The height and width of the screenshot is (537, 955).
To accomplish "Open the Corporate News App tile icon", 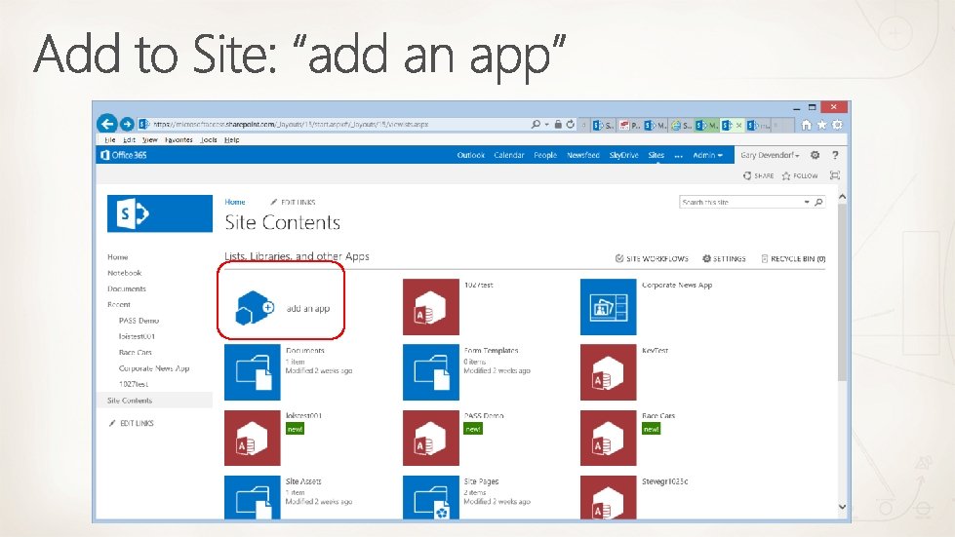I will (608, 307).
